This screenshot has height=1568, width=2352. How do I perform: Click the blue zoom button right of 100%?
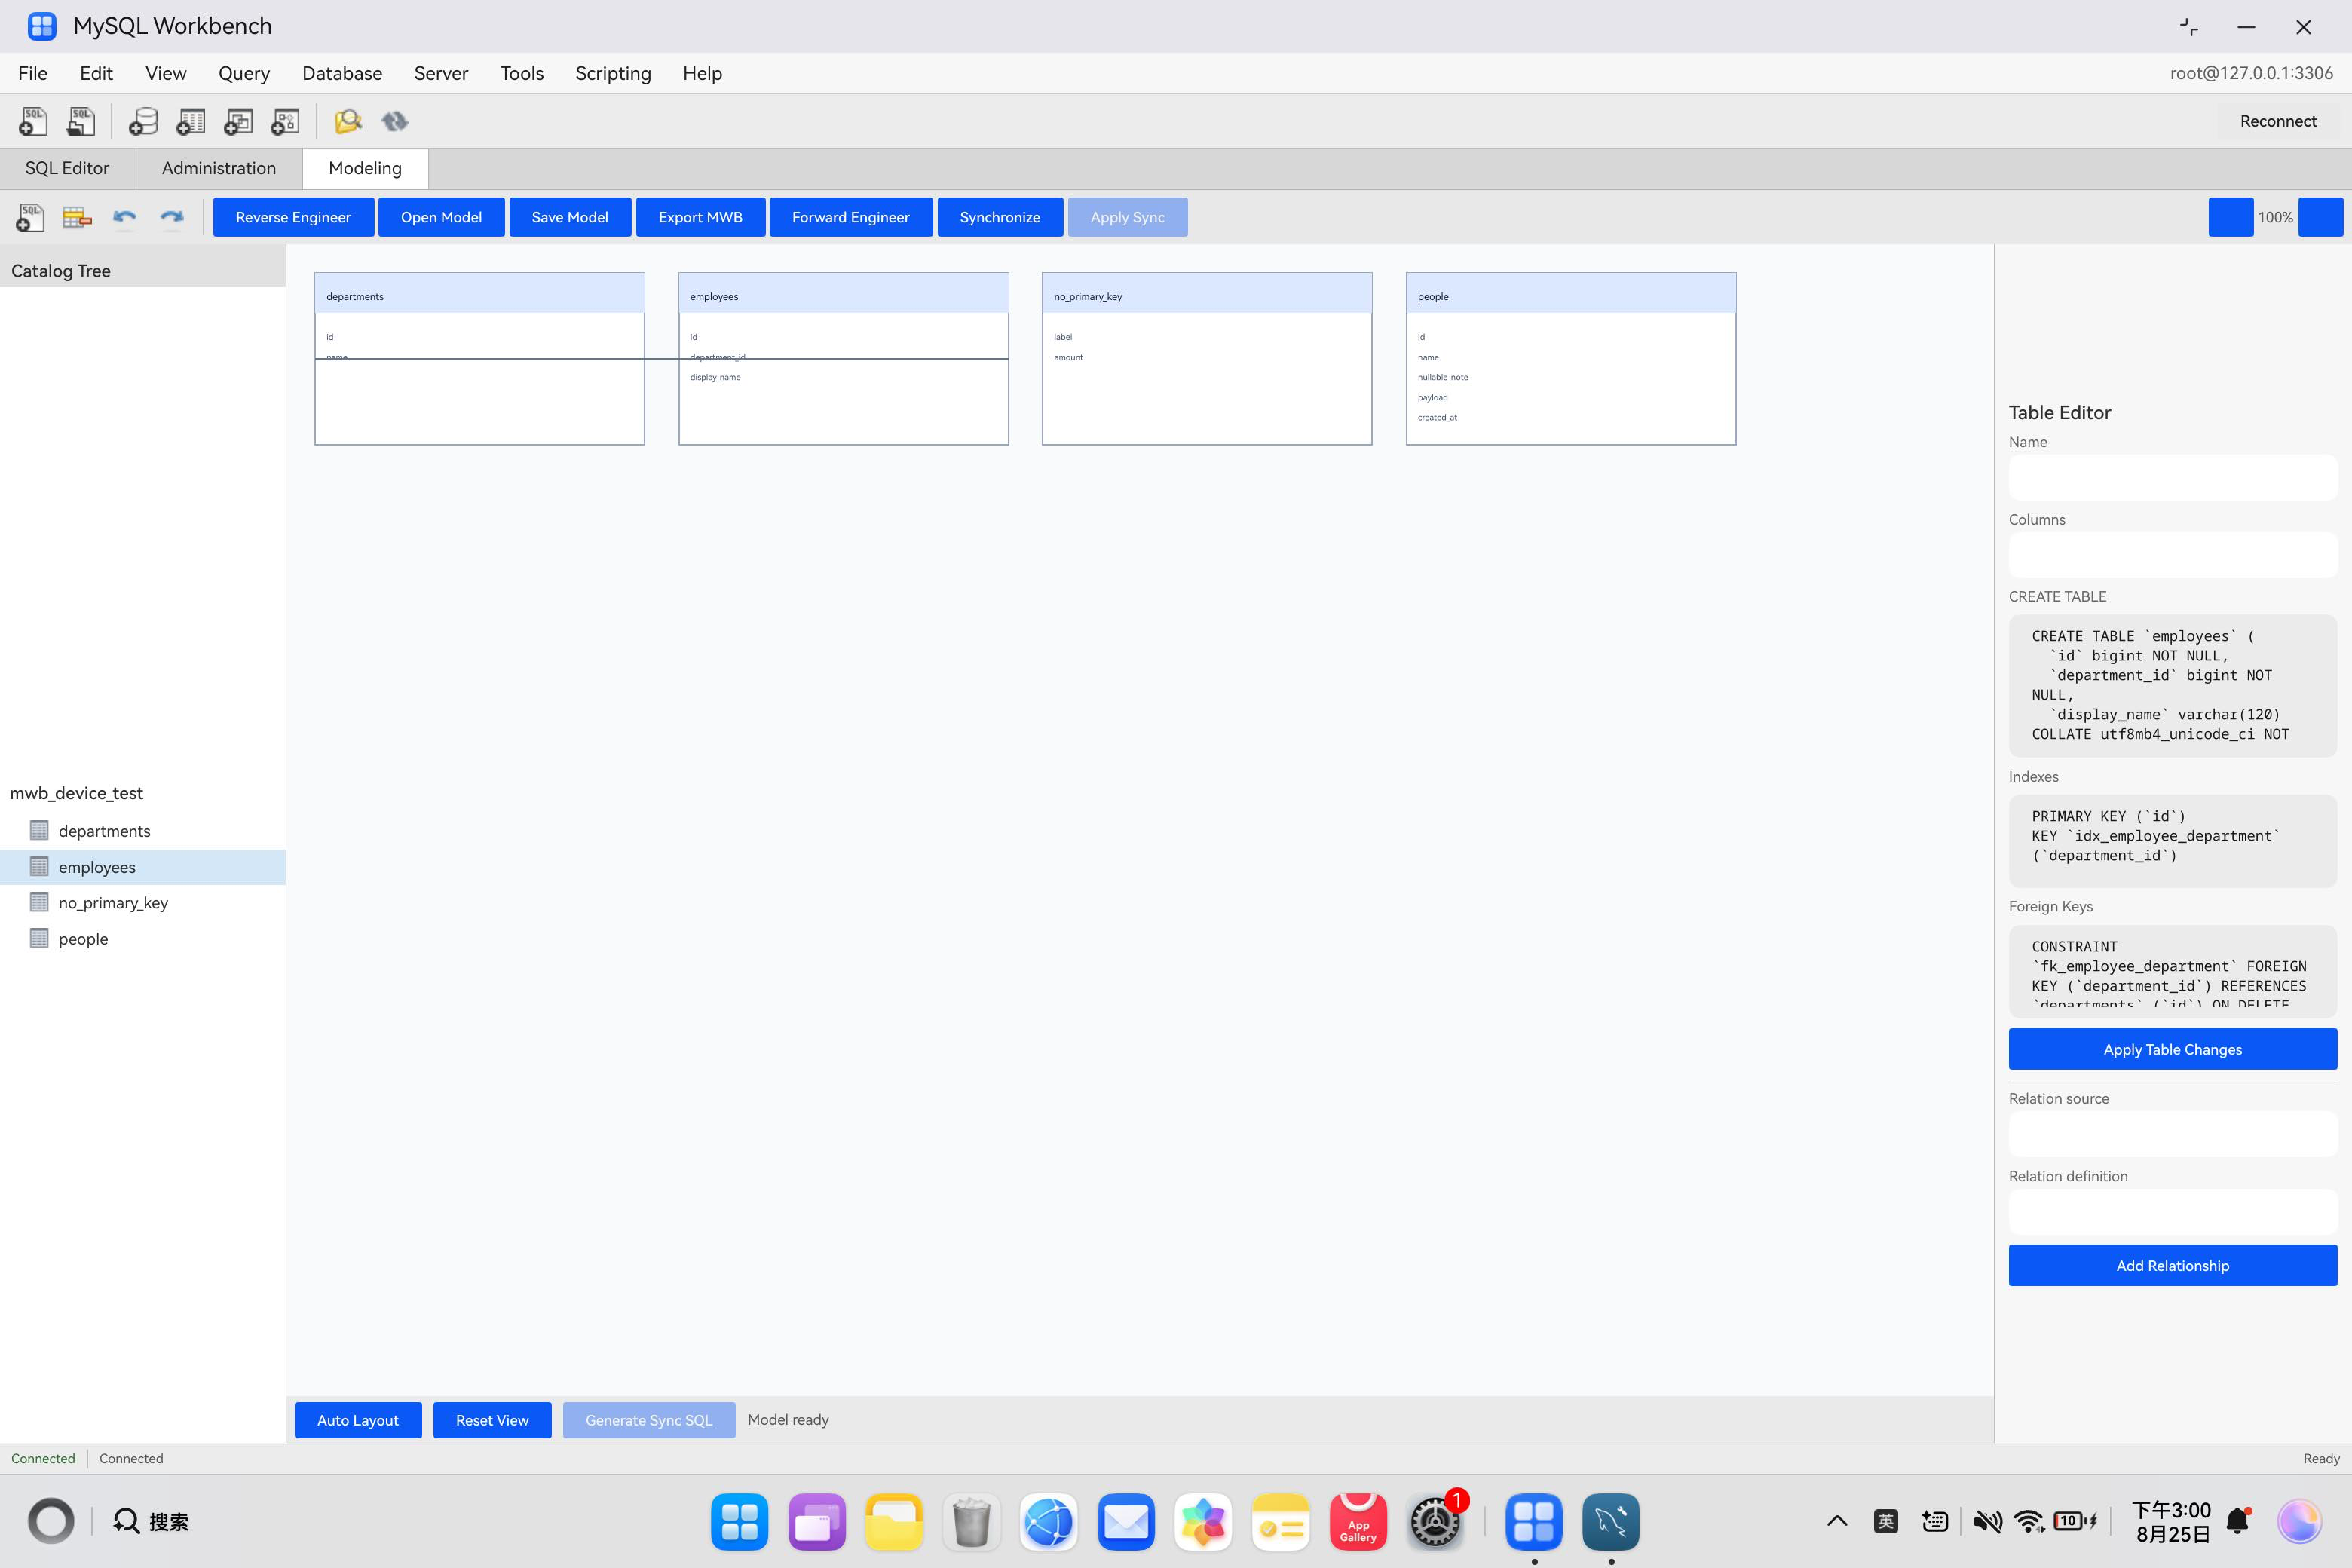2320,217
